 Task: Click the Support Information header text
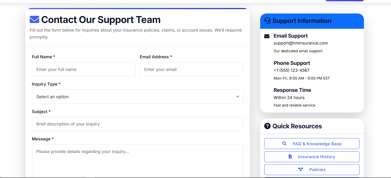point(302,21)
